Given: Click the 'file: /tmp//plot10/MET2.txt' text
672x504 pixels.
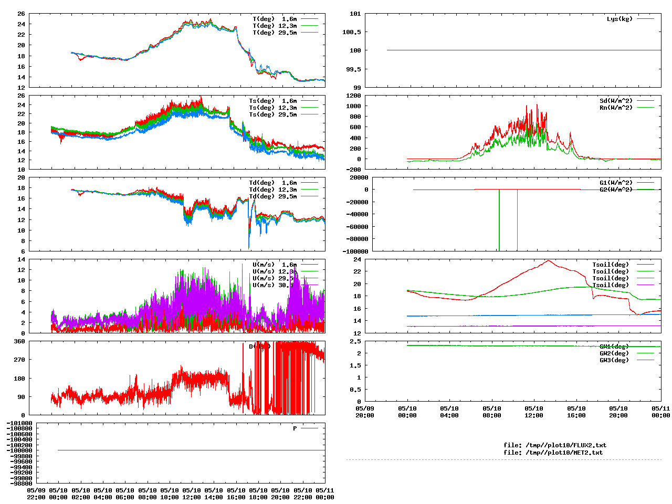Looking at the screenshot, I should point(553,452).
